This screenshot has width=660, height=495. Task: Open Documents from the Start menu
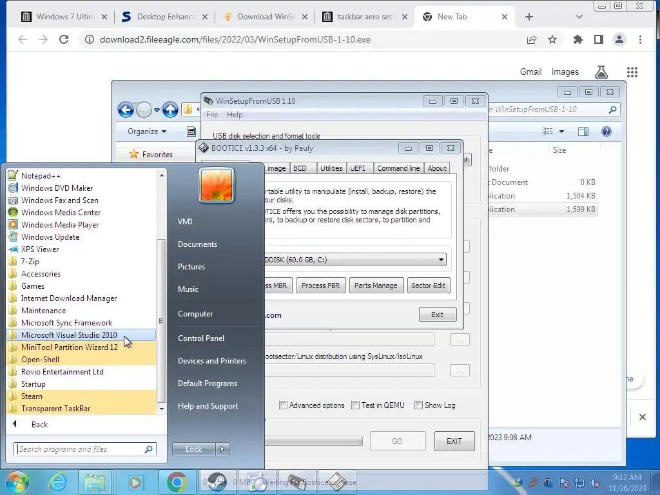click(197, 244)
